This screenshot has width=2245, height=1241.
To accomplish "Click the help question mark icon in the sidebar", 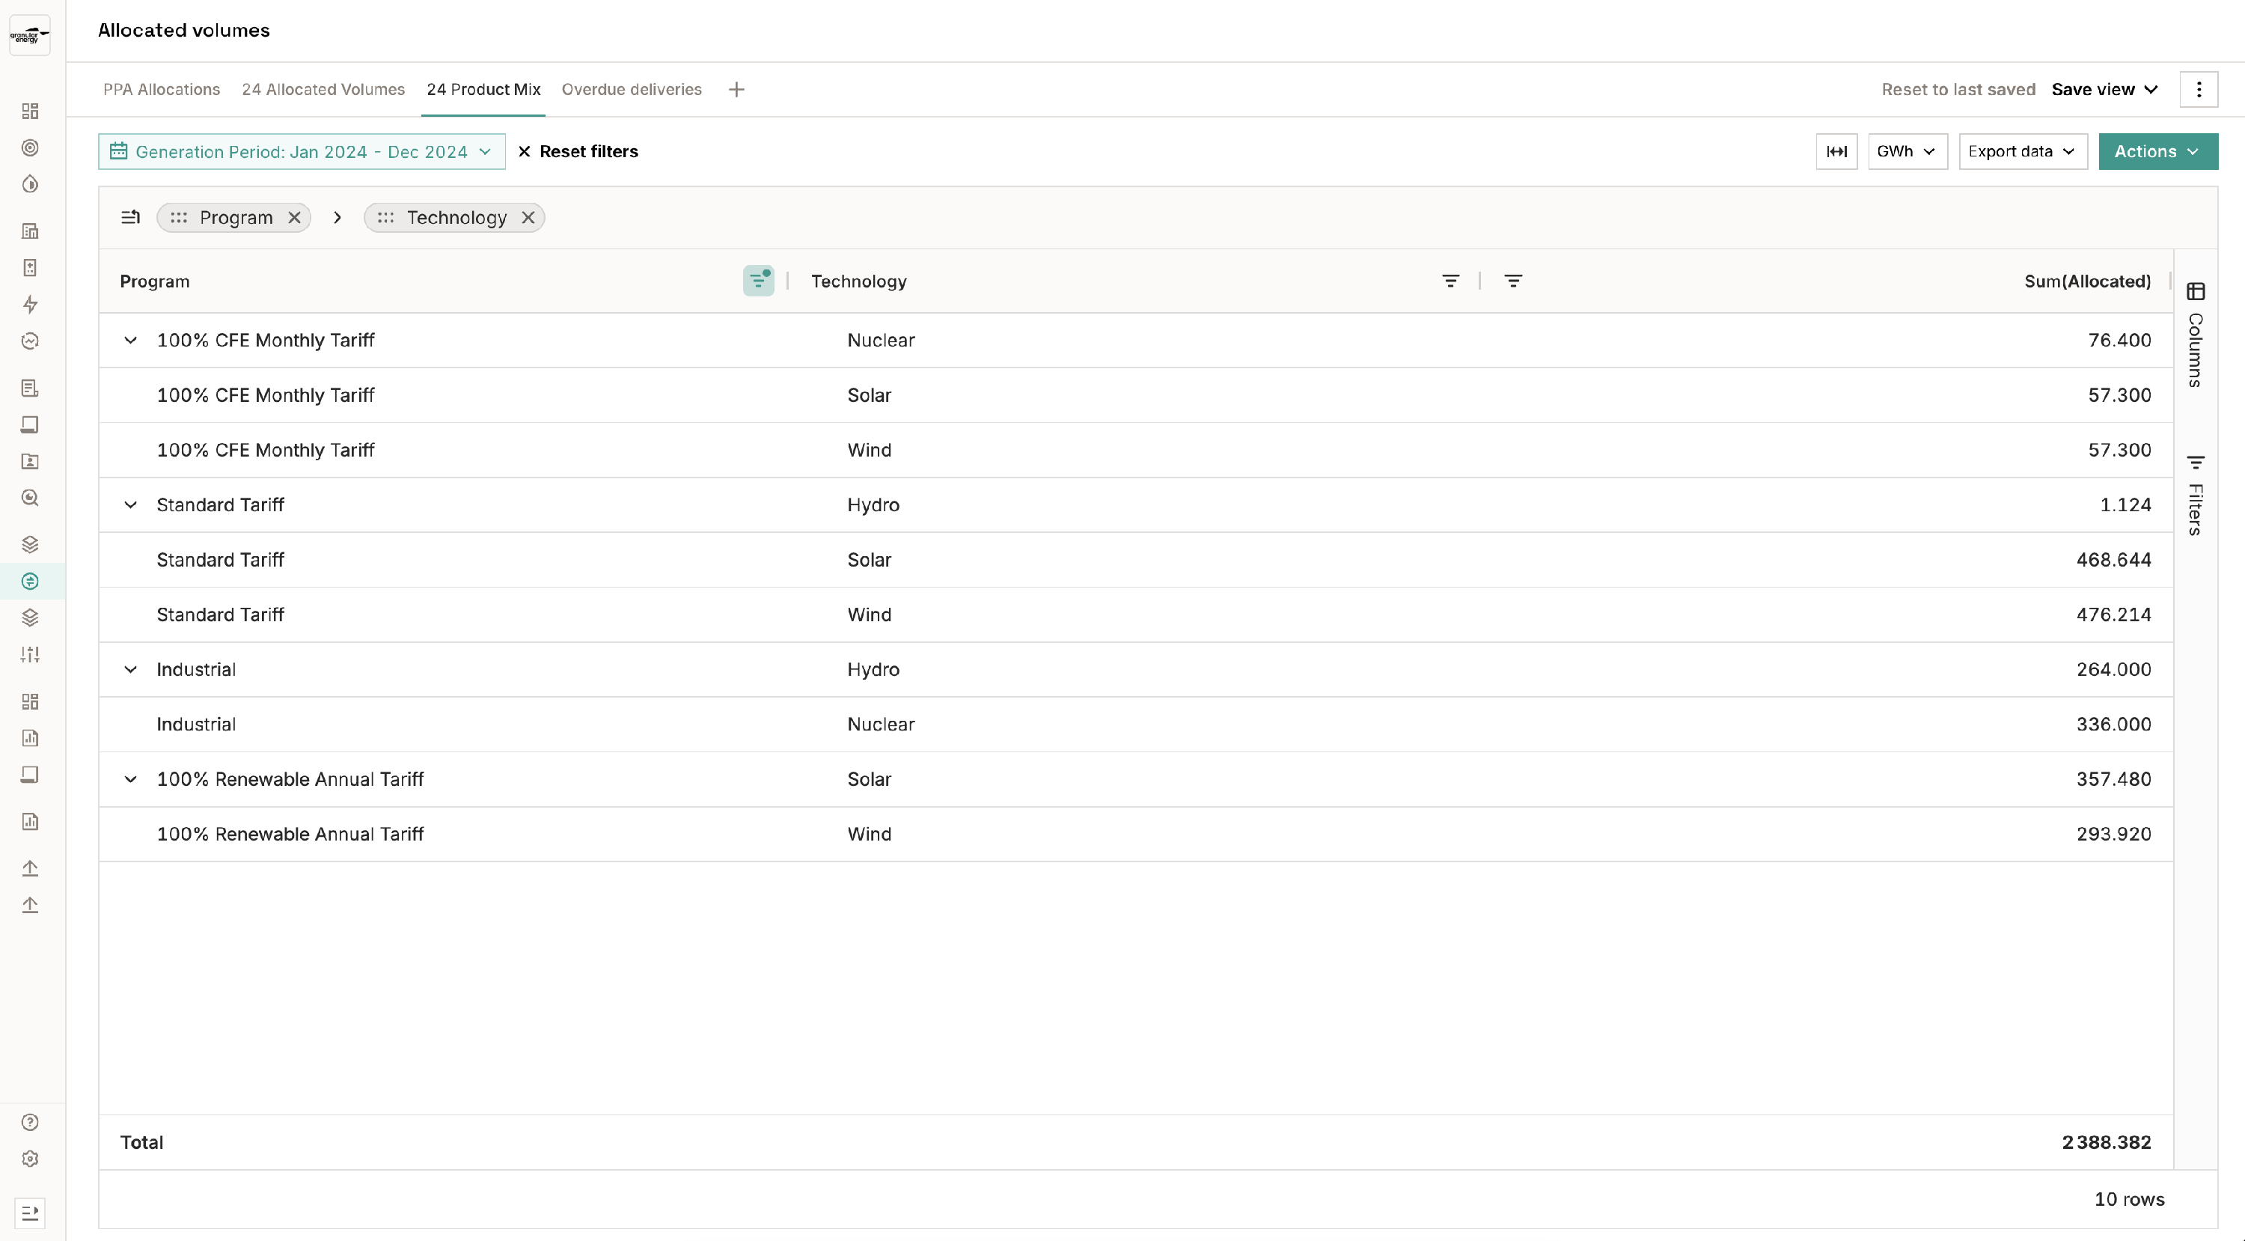I will pyautogui.click(x=31, y=1123).
